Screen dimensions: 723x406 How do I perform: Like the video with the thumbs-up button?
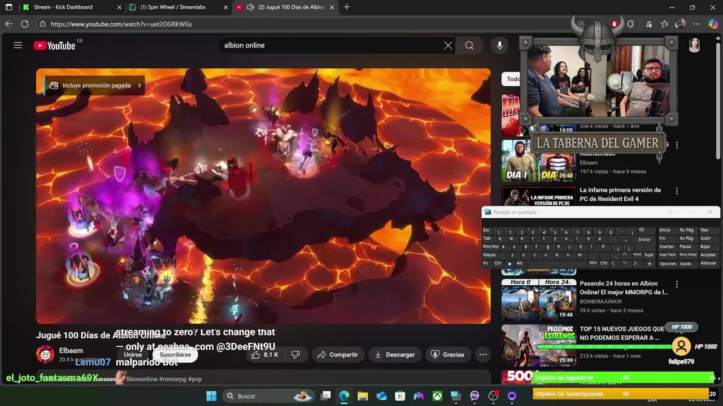[265, 355]
